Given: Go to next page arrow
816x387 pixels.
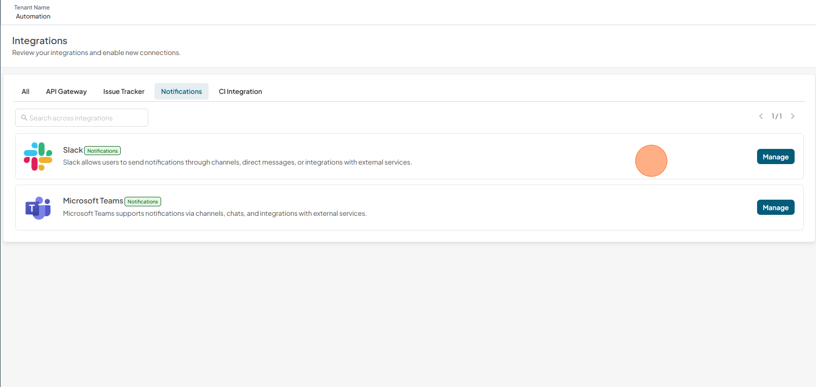Looking at the screenshot, I should 792,116.
